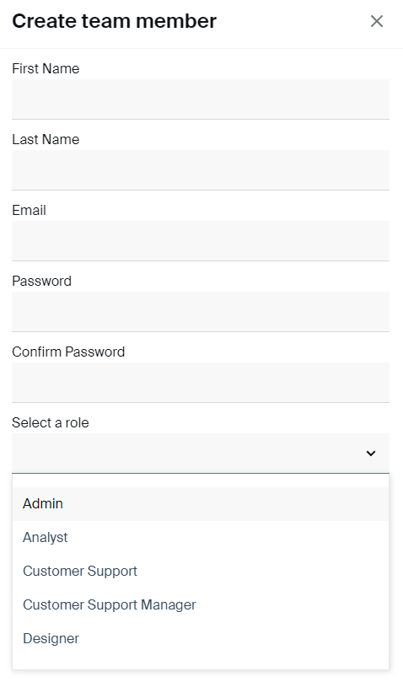This screenshot has height=682, width=403.
Task: Choose the Customer Support Manager role
Action: point(201,605)
